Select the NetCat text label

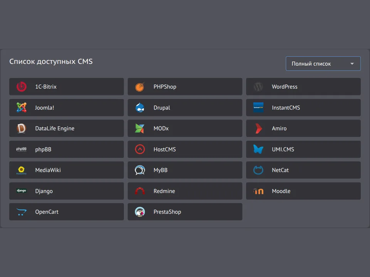(280, 170)
